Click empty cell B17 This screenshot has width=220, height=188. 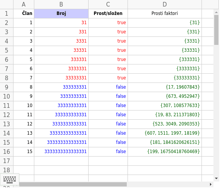pos(61,161)
